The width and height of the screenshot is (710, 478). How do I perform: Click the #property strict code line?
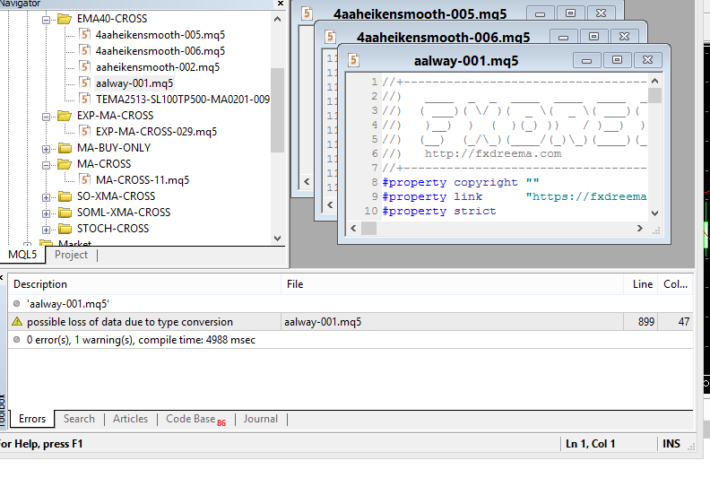(x=439, y=211)
